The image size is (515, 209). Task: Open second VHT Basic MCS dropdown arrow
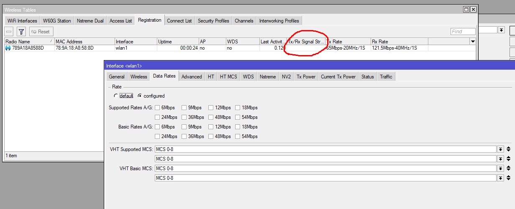coord(500,178)
